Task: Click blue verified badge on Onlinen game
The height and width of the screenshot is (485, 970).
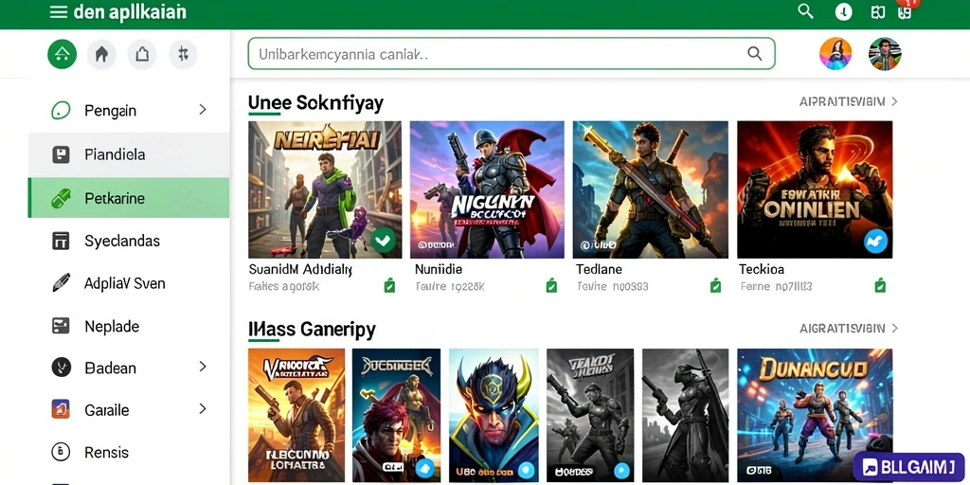Action: pyautogui.click(x=875, y=242)
